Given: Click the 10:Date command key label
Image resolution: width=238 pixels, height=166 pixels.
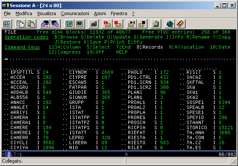Looking at the screenshot, I should pyautogui.click(x=220, y=47).
